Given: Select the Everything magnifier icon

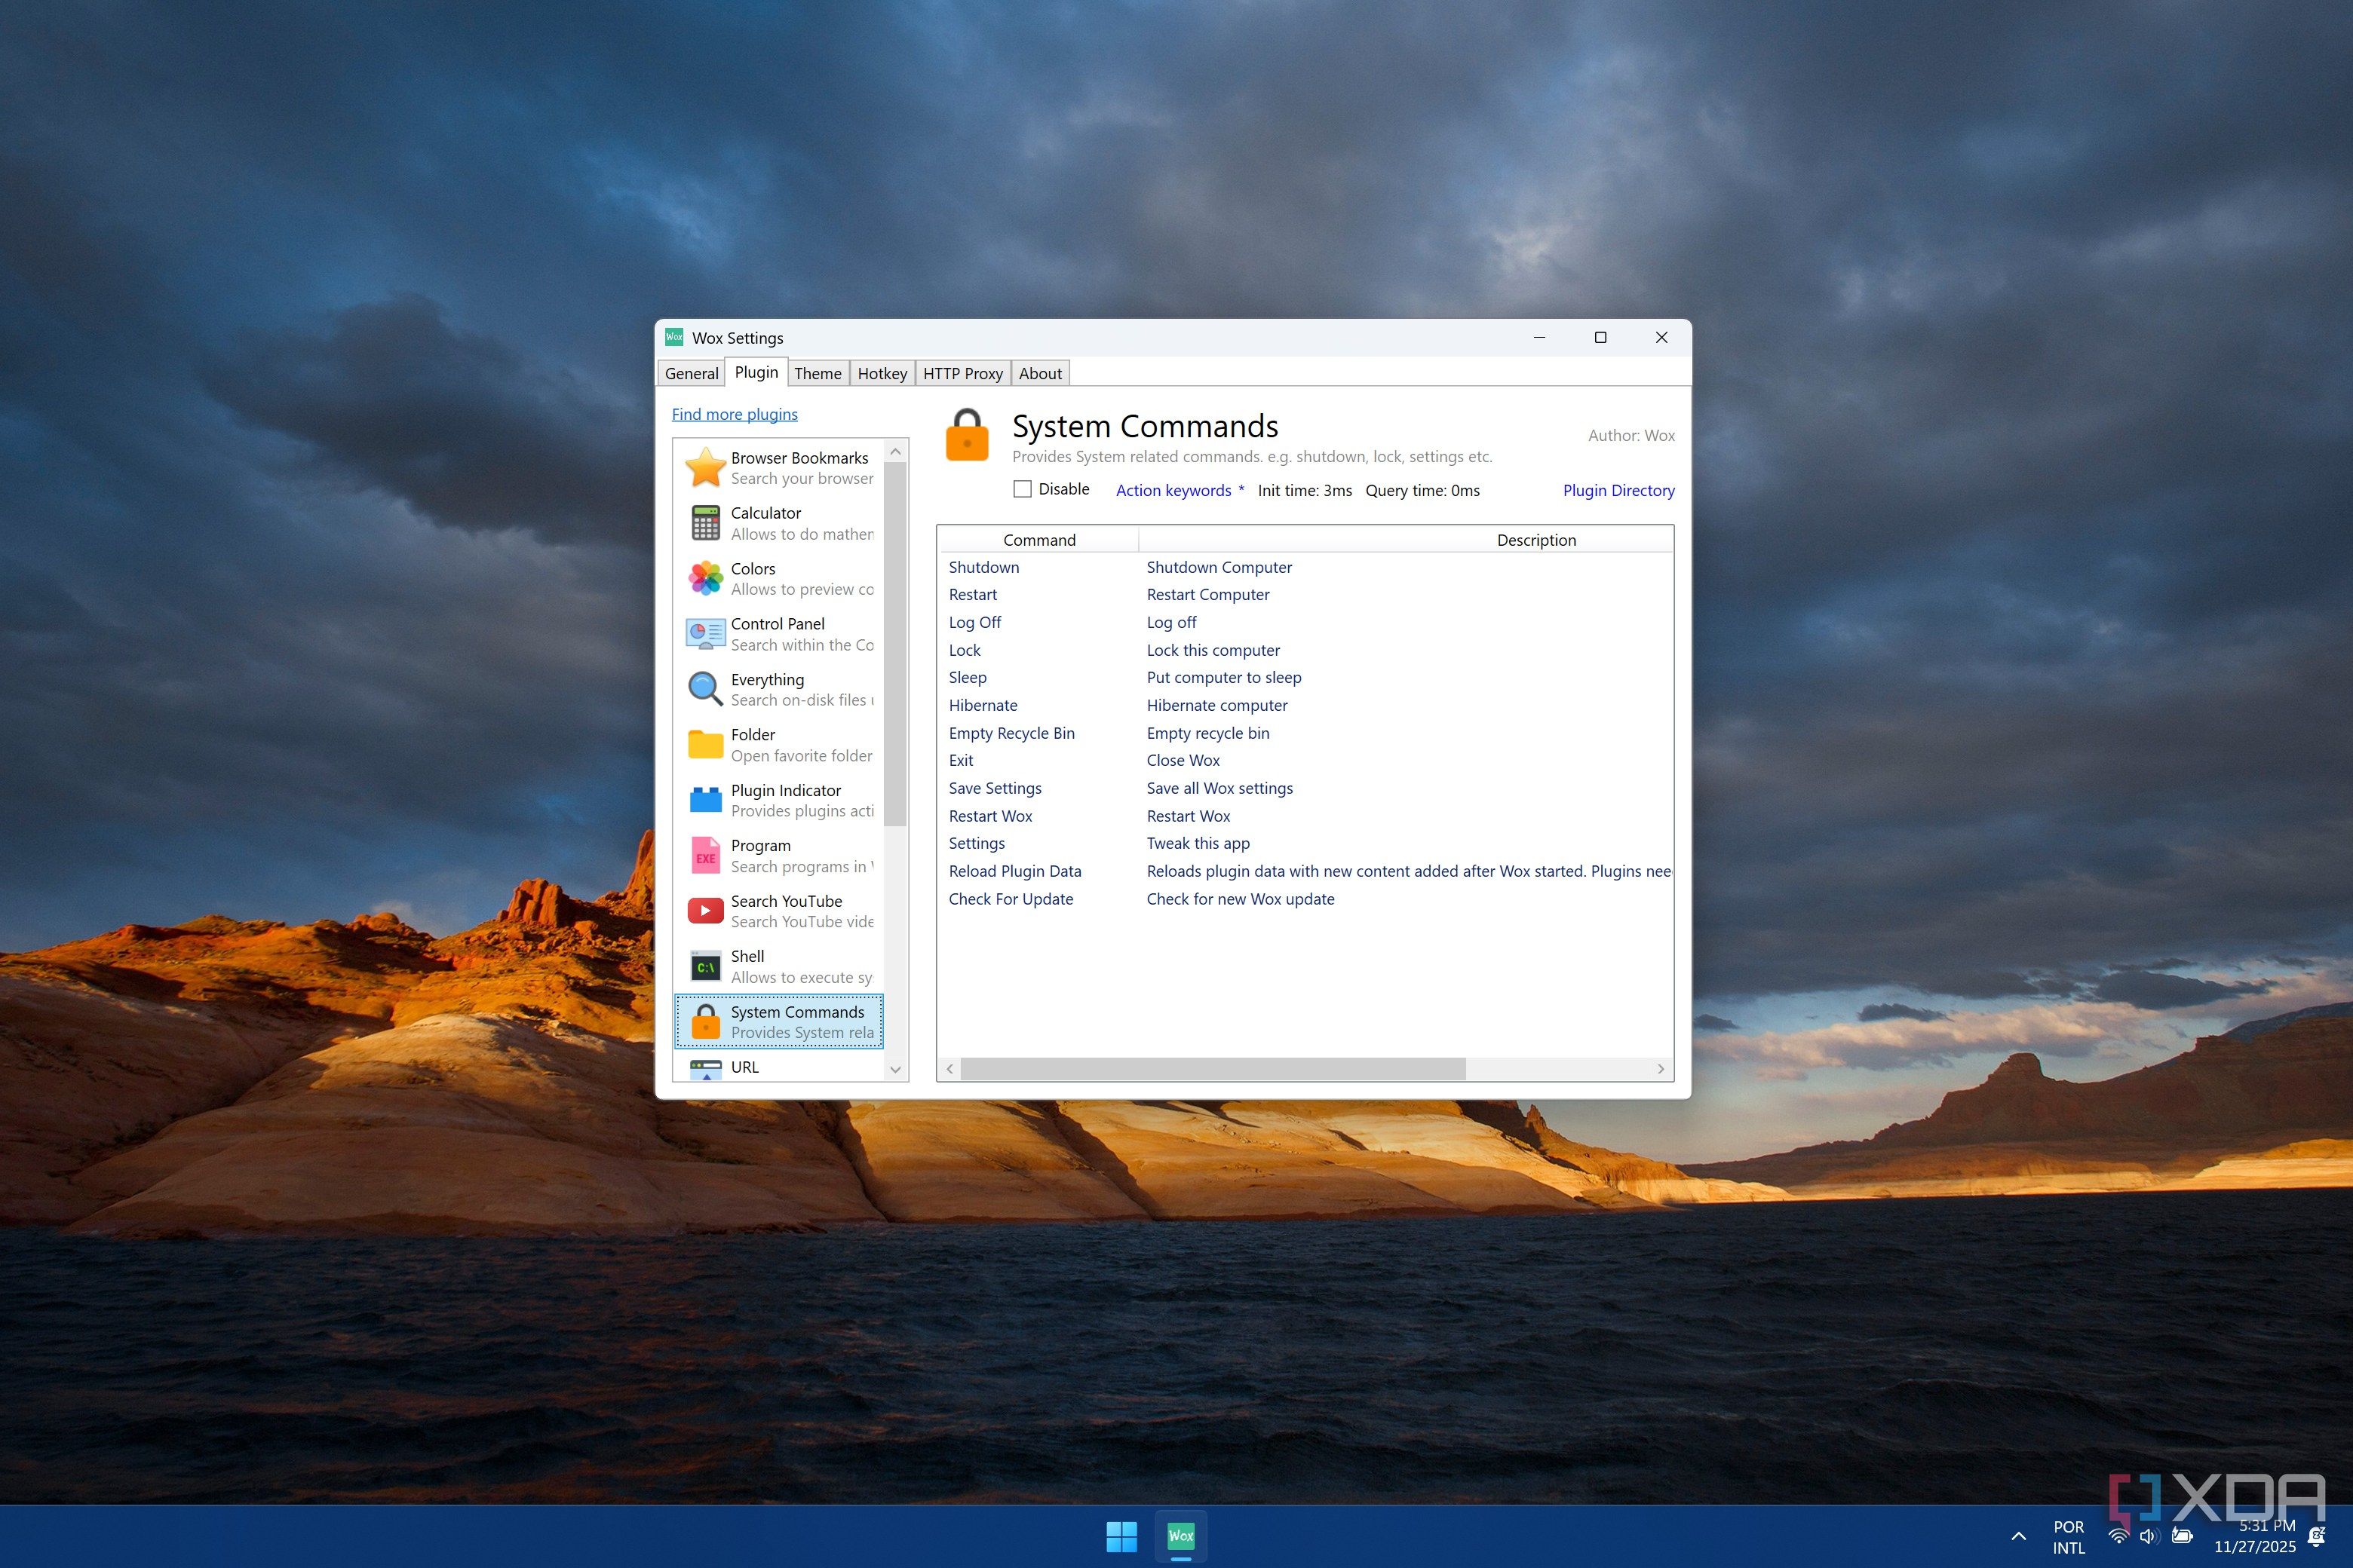Looking at the screenshot, I should pyautogui.click(x=705, y=689).
